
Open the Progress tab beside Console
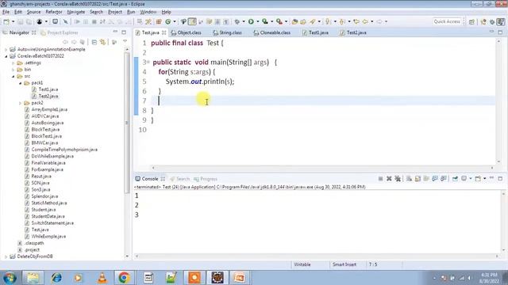point(206,179)
